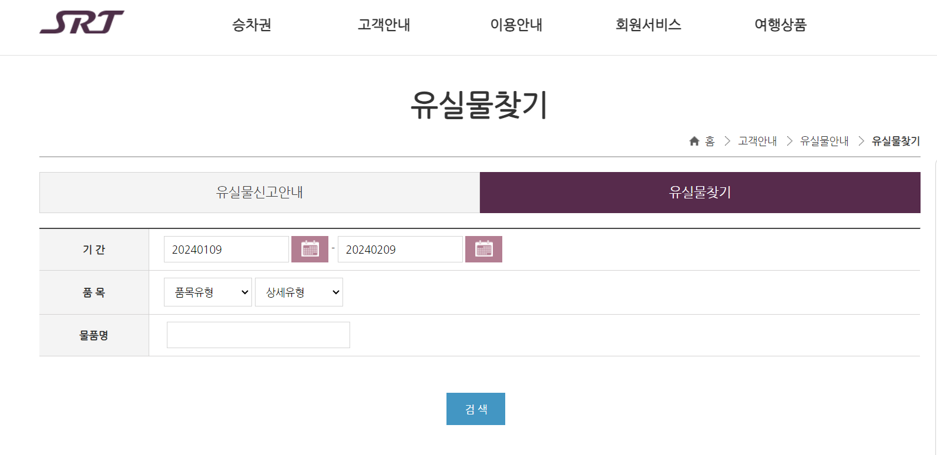Image resolution: width=937 pixels, height=455 pixels.
Task: Click the SRT logo
Action: point(82,22)
